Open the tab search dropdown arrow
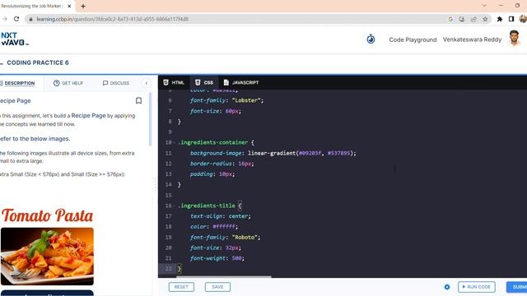This screenshot has height=296, width=527. (484, 6)
